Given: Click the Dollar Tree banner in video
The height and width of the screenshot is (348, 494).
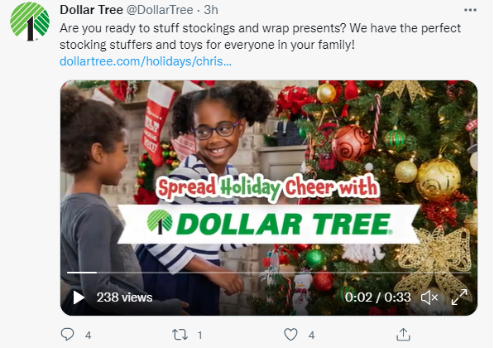Looking at the screenshot, I should pyautogui.click(x=269, y=224).
